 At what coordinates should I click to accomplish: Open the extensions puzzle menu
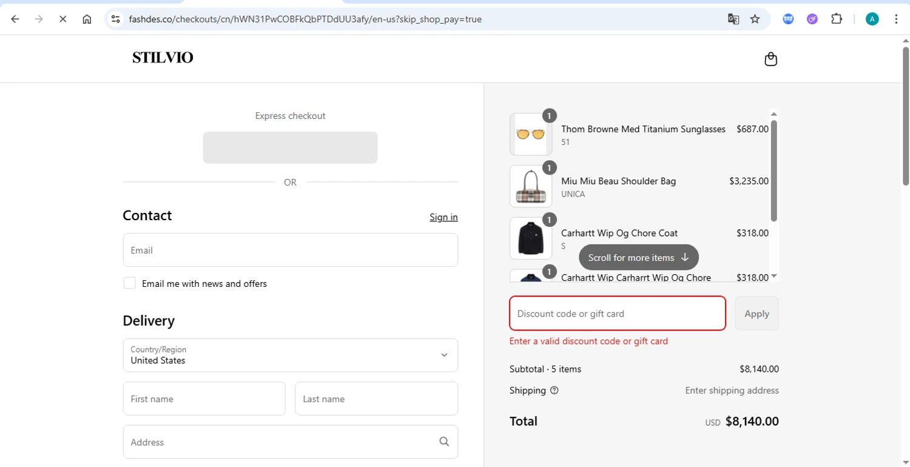(837, 19)
